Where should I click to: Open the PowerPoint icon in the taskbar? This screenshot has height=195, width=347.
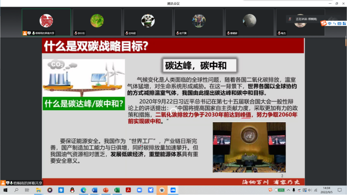(105, 190)
